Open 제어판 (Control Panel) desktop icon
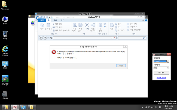Screen dimensions: 177x110 click(5, 65)
